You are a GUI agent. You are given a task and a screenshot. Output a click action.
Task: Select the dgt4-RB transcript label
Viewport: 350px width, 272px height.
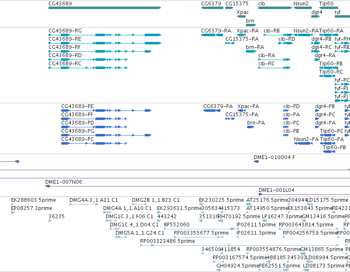[x=322, y=39]
